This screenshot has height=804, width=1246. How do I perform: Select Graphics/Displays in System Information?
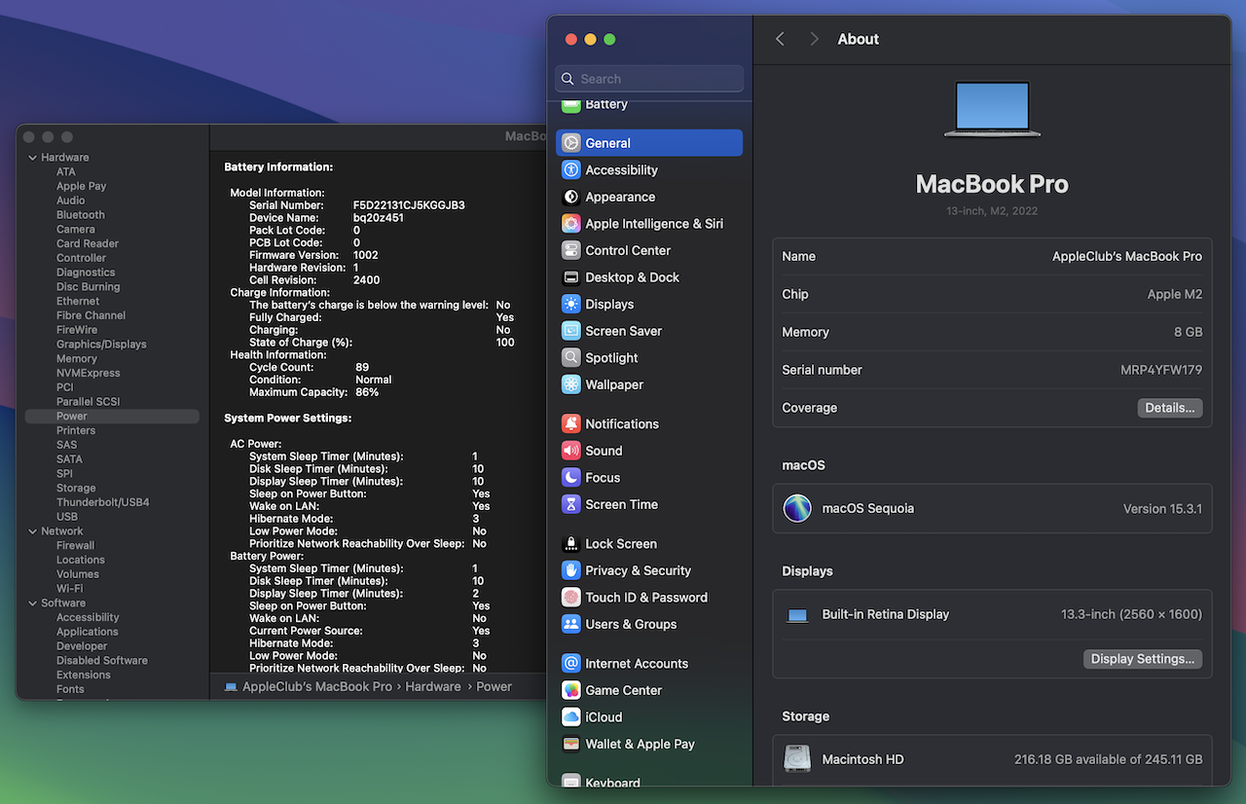[x=101, y=345]
